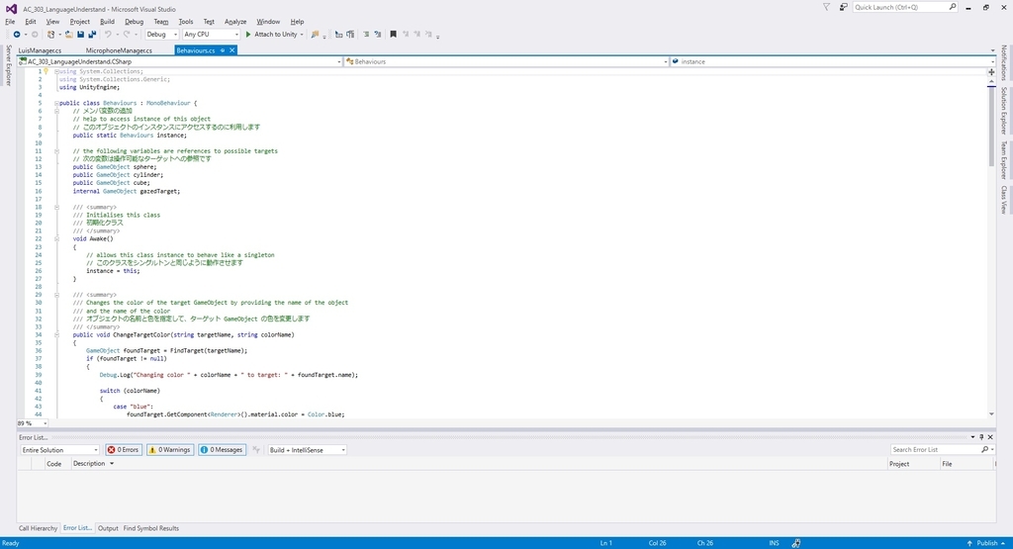Click the background tasks icon in status bar
Viewport: 1013px width, 549px height.
click(x=796, y=543)
